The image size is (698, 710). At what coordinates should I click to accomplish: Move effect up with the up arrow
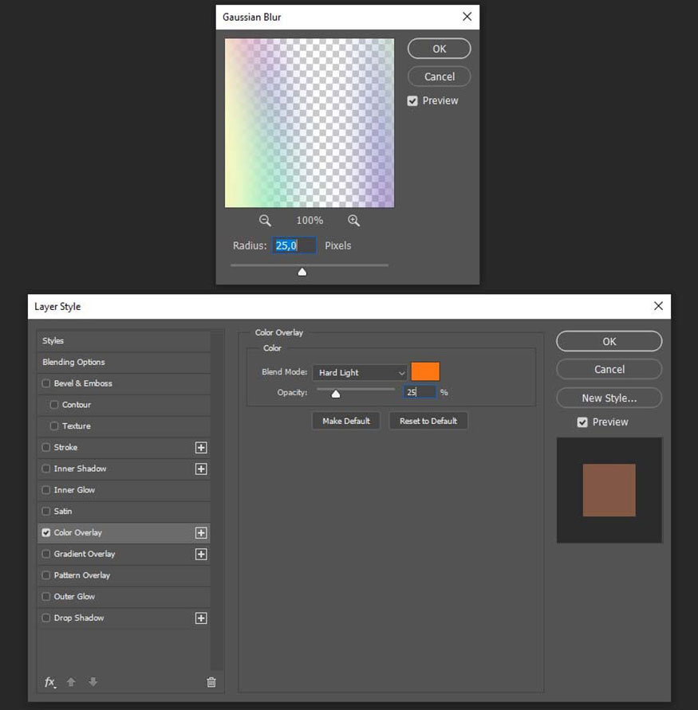pos(71,681)
